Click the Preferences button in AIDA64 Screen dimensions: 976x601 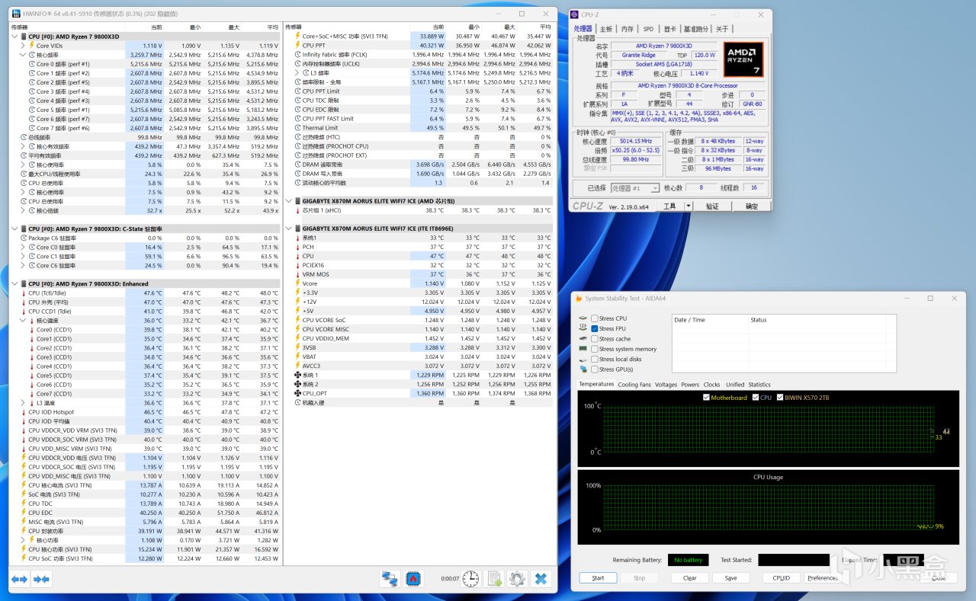click(x=823, y=577)
